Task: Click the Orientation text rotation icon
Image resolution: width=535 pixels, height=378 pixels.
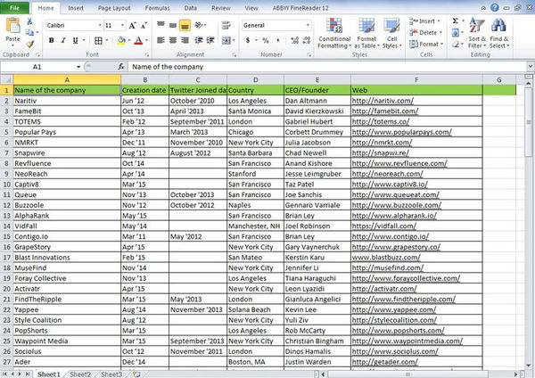Action: click(x=199, y=25)
